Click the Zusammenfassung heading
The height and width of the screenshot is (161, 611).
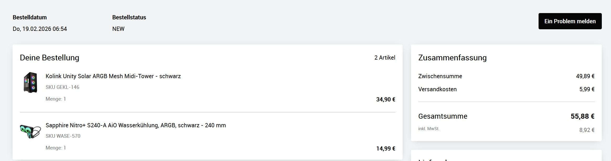tap(452, 58)
